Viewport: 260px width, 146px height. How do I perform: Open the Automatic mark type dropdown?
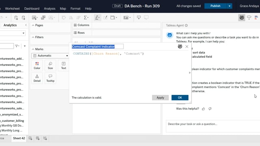point(50,56)
